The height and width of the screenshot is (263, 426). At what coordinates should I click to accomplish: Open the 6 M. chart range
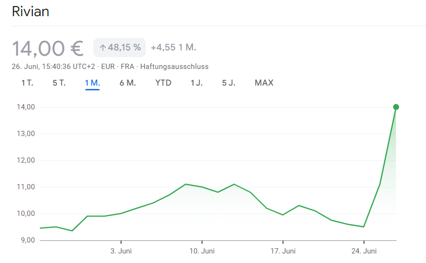tap(128, 83)
